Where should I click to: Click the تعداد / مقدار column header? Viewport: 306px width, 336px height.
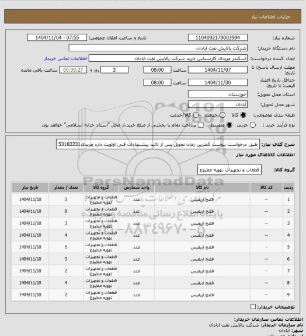click(x=66, y=187)
